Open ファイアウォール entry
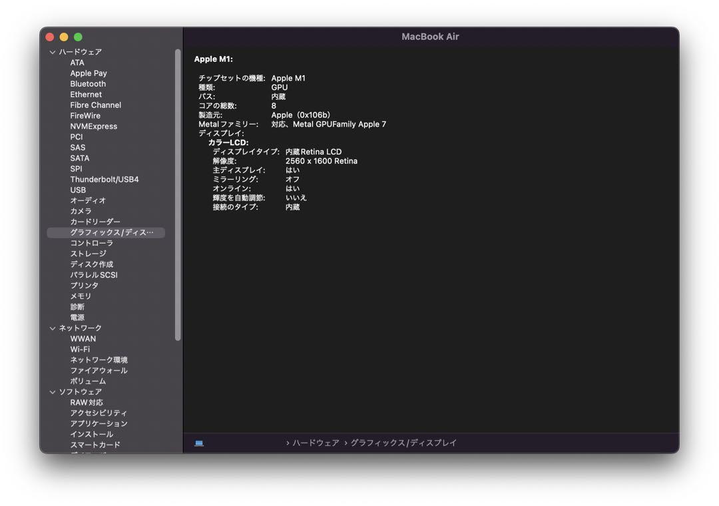Viewport: 719px width, 506px height. click(99, 371)
